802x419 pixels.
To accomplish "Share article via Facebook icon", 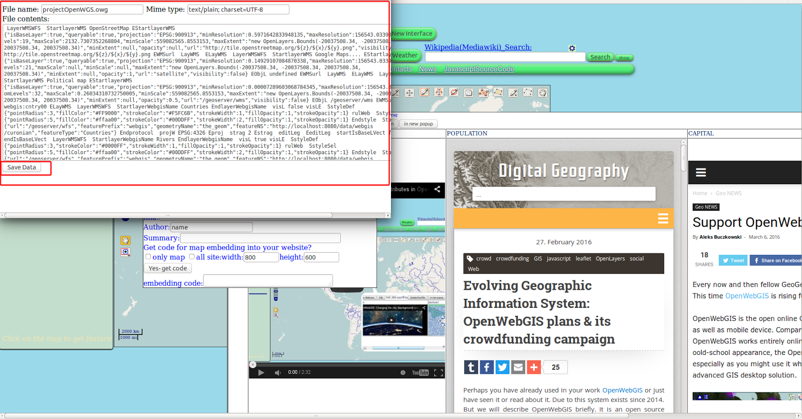I will pyautogui.click(x=487, y=367).
